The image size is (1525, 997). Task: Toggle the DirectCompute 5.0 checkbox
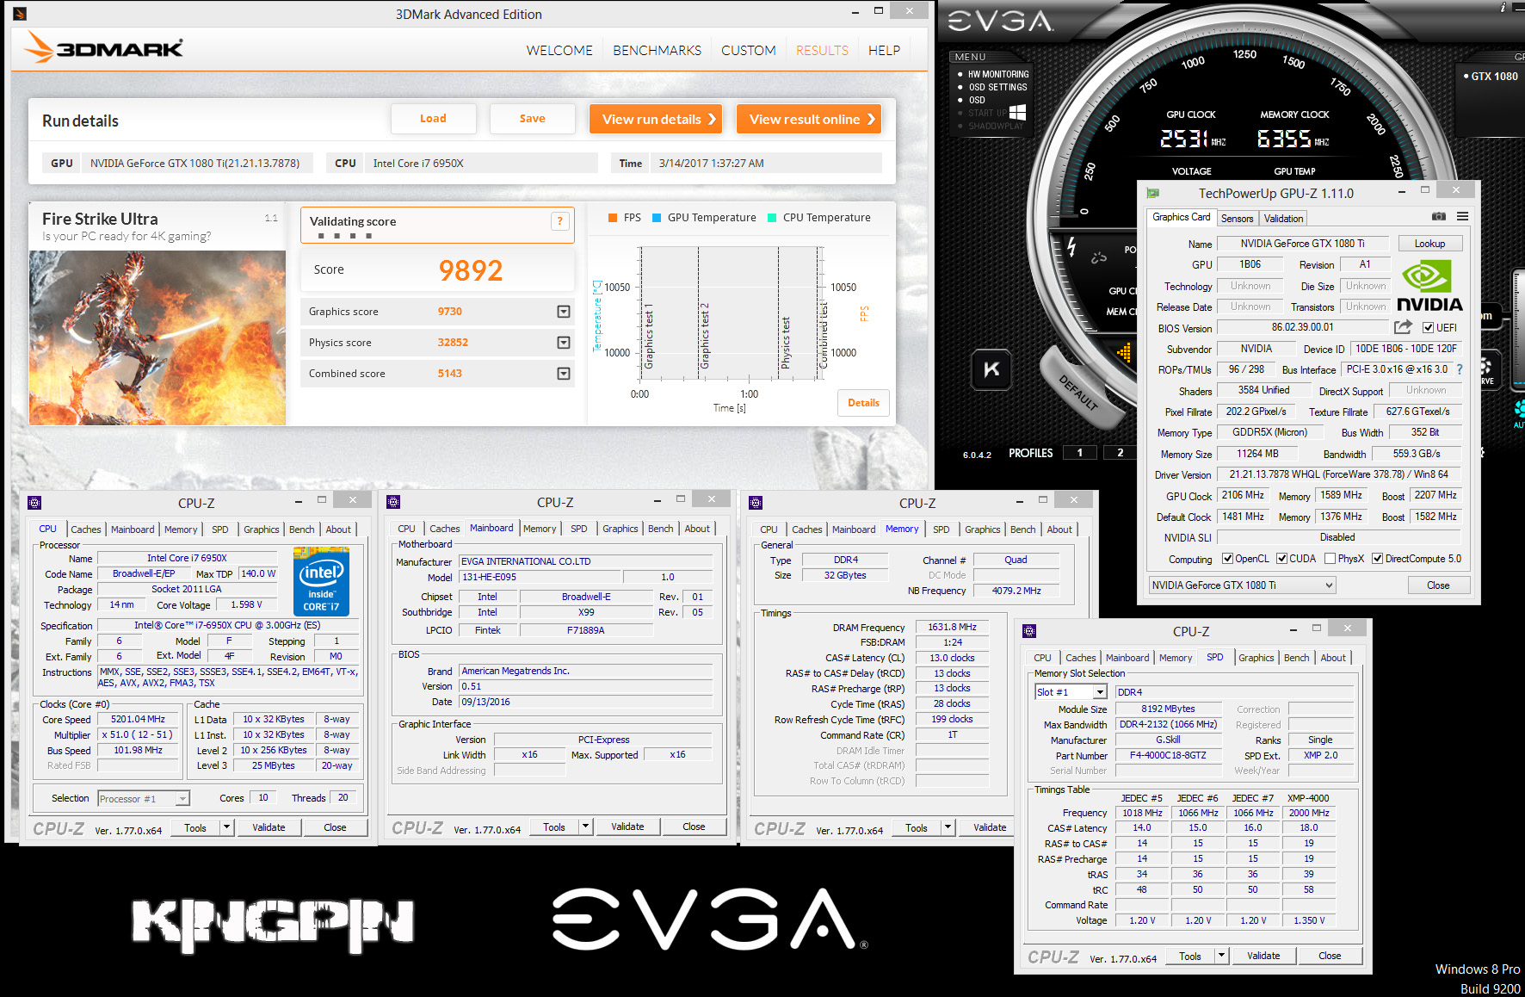tap(1378, 558)
